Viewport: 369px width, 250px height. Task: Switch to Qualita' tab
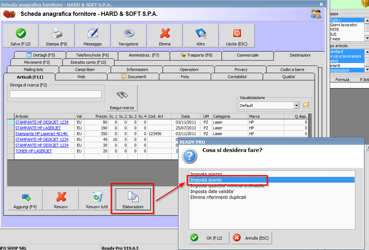289,77
